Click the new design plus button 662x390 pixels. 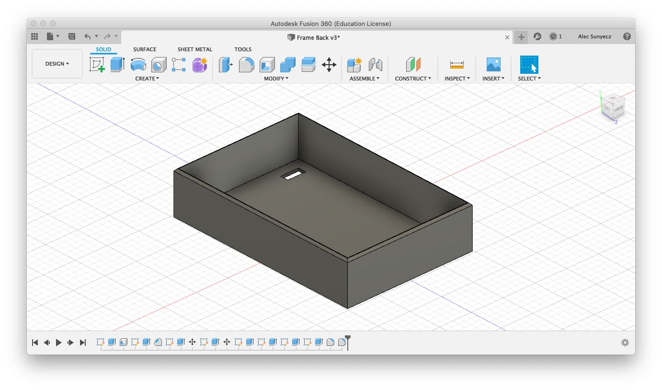click(x=521, y=37)
